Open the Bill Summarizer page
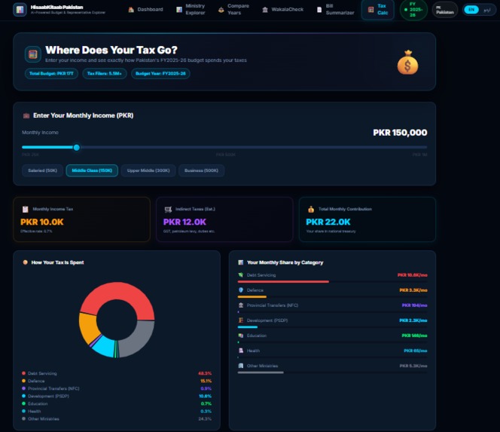 click(x=336, y=10)
